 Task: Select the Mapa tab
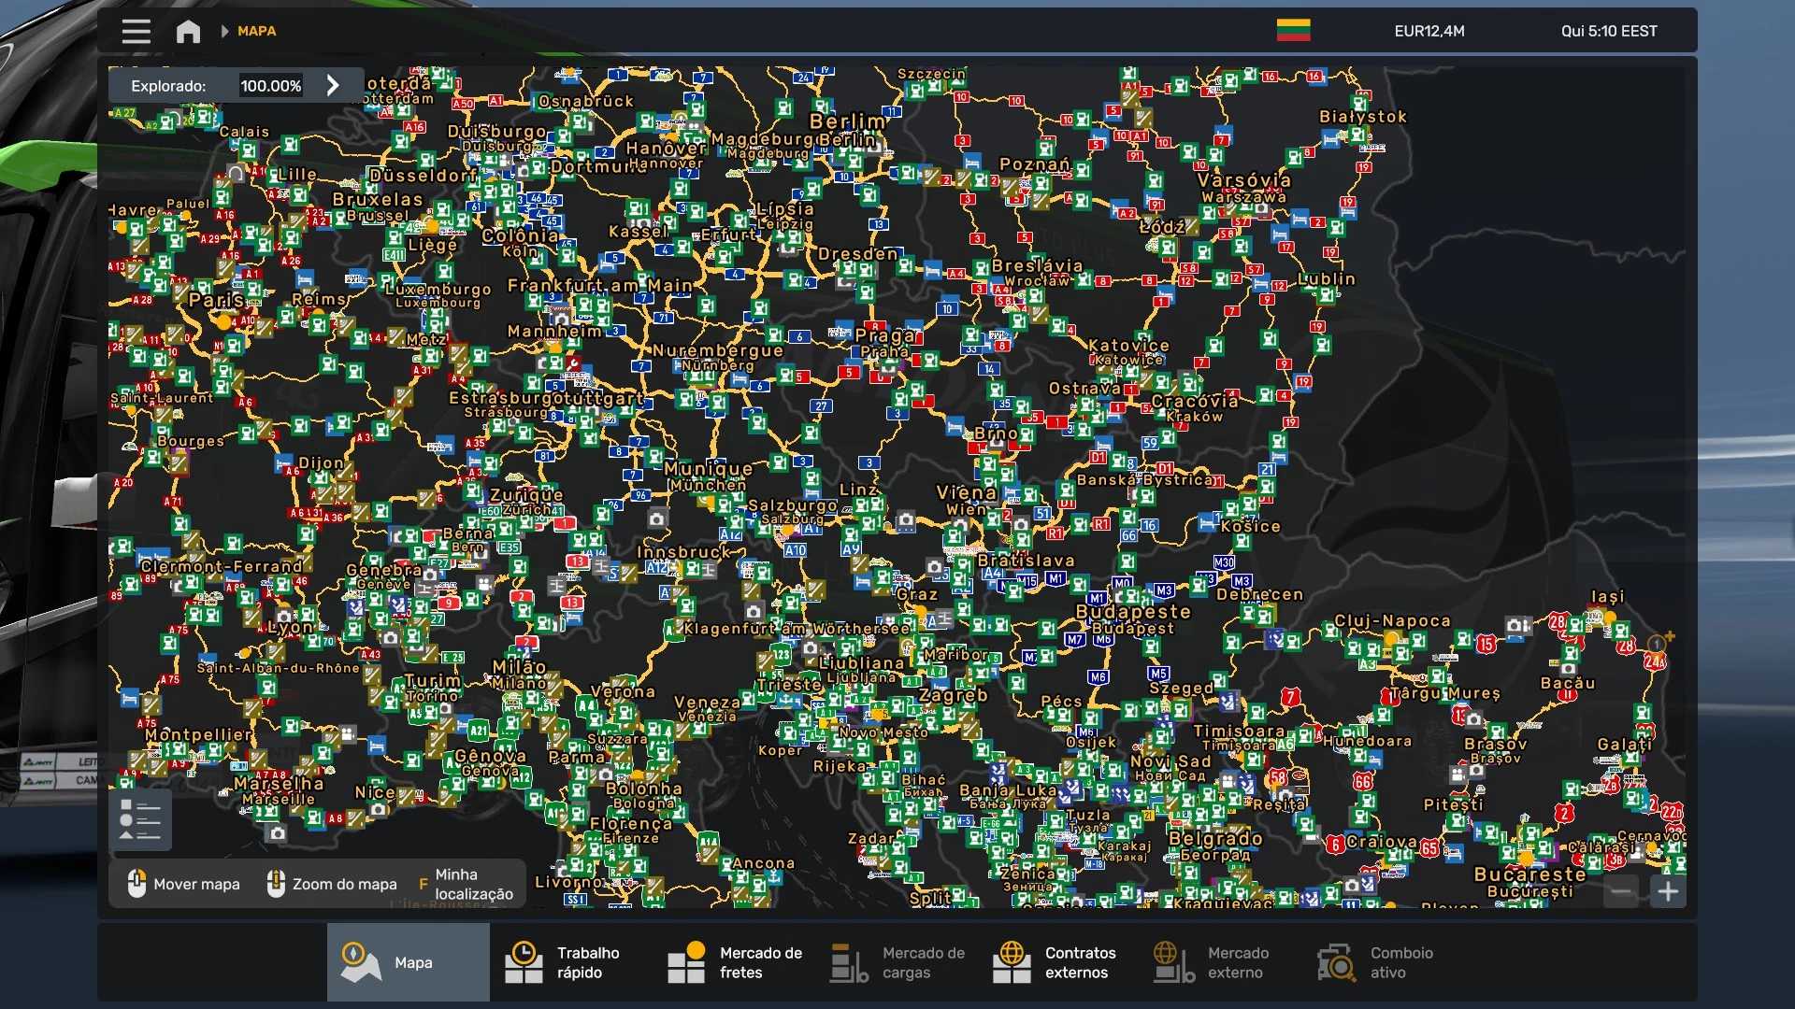point(408,962)
